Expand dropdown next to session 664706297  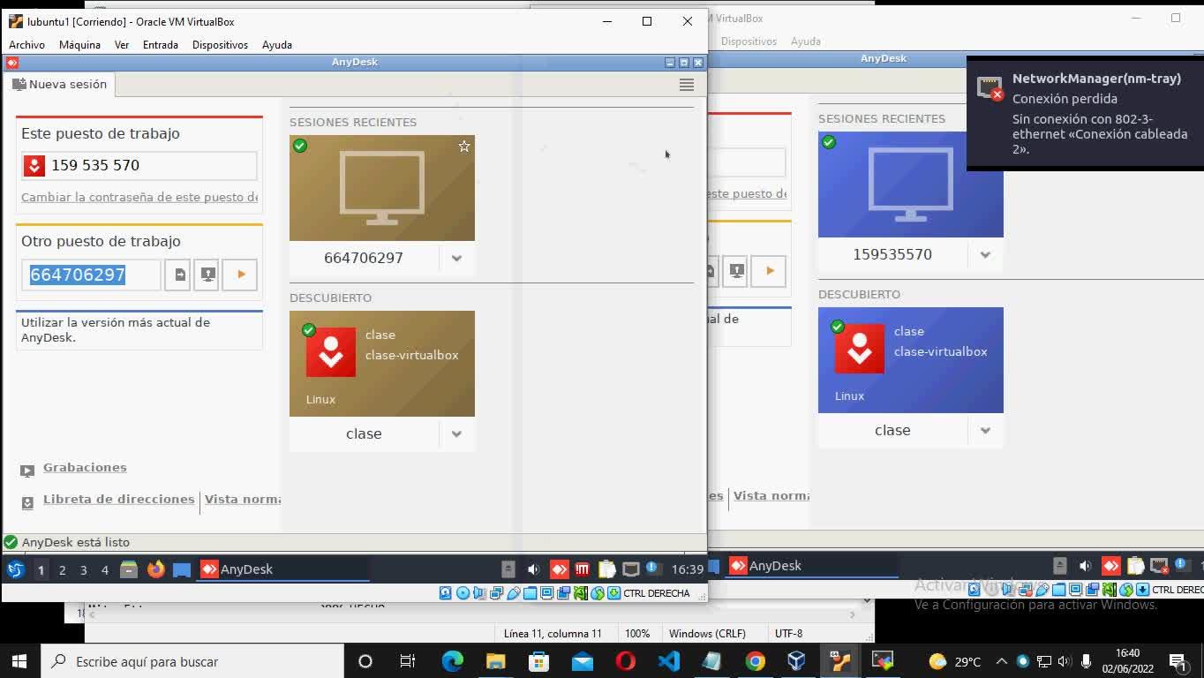click(x=456, y=259)
